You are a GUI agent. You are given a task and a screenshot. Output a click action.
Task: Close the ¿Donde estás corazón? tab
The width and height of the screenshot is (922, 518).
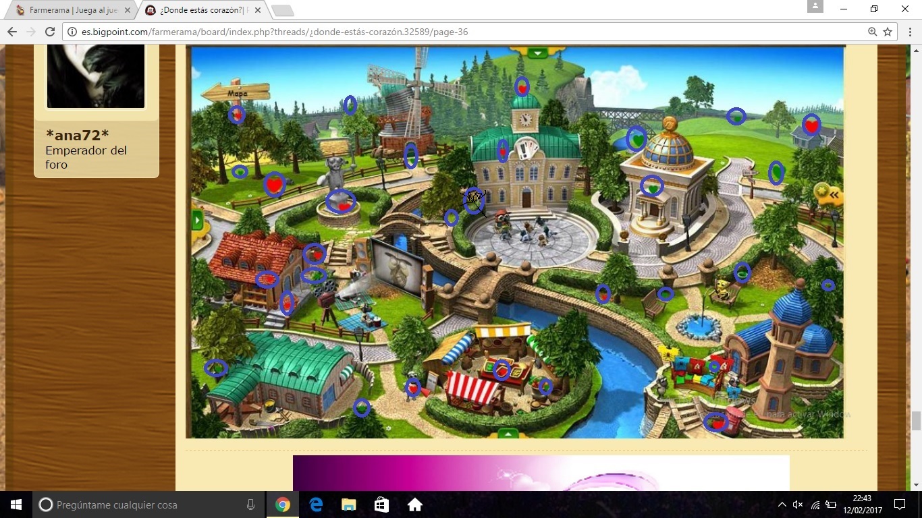pos(257,10)
